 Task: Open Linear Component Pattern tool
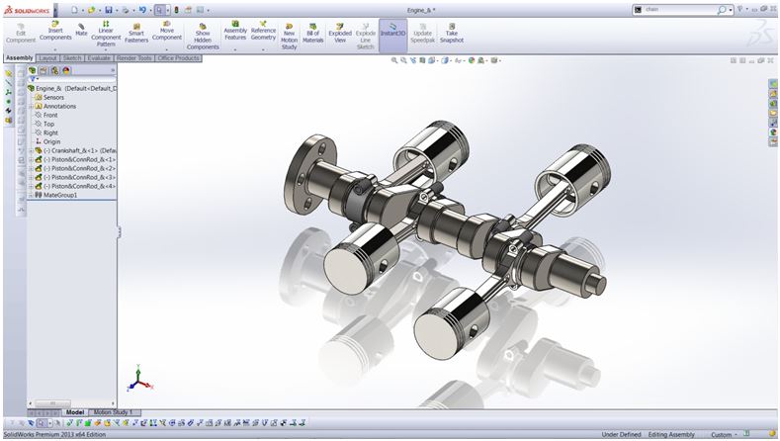(x=106, y=34)
